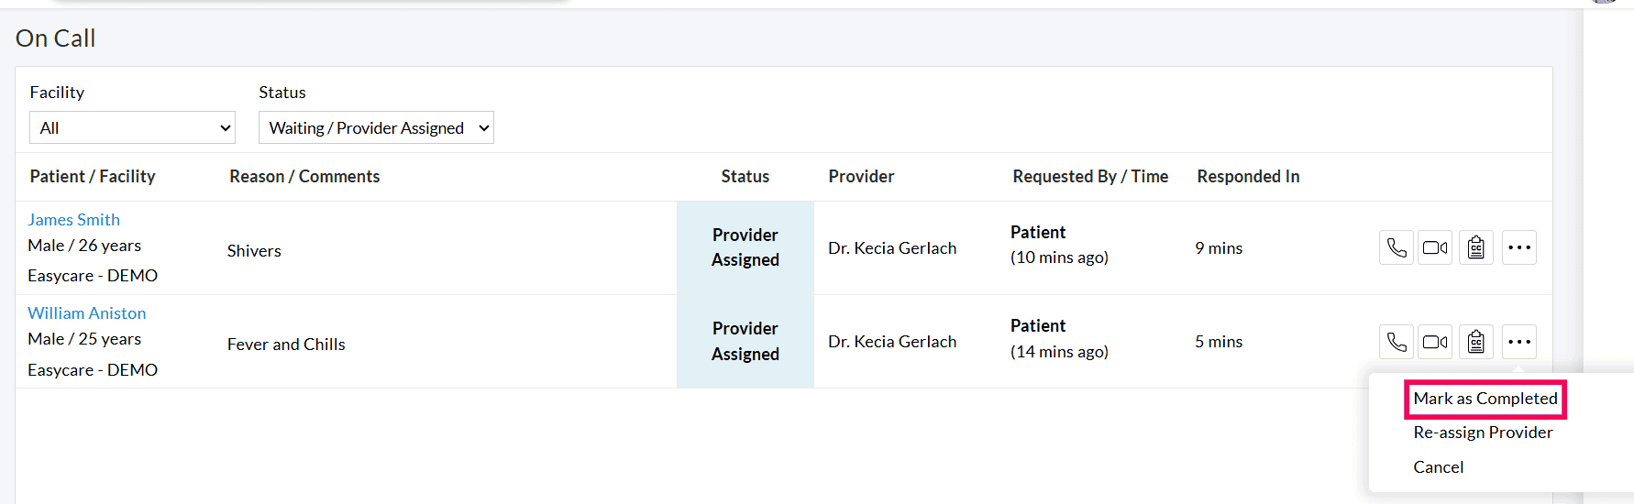The width and height of the screenshot is (1634, 504).
Task: Choose Re-assign Provider from the menu
Action: click(1483, 433)
